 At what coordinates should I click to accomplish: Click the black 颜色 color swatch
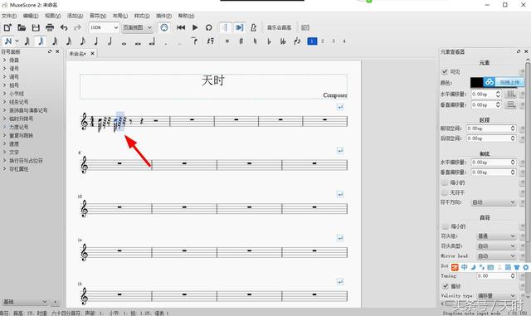click(x=476, y=82)
